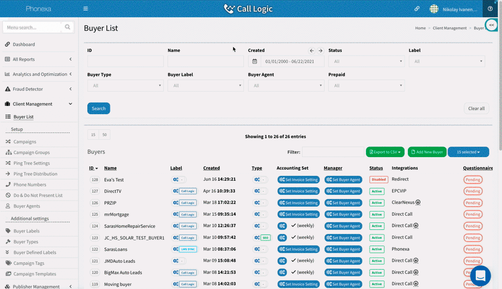The image size is (502, 289).
Task: Click label gear icon for JMDAuto Leads
Action: point(176,261)
